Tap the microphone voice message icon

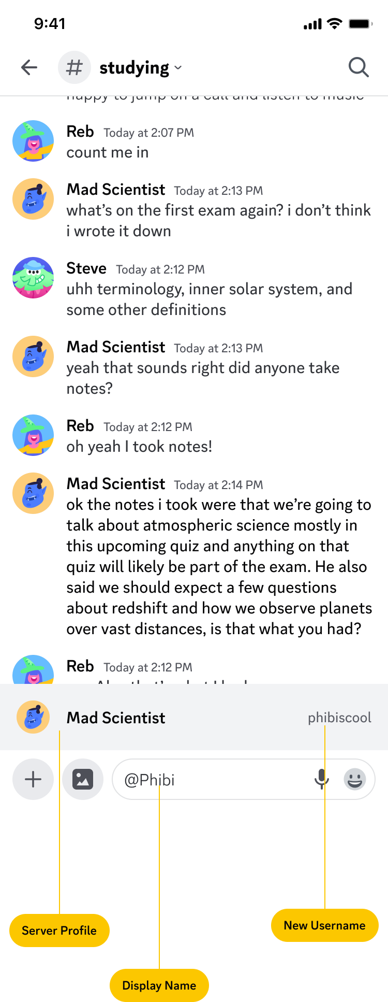[321, 779]
